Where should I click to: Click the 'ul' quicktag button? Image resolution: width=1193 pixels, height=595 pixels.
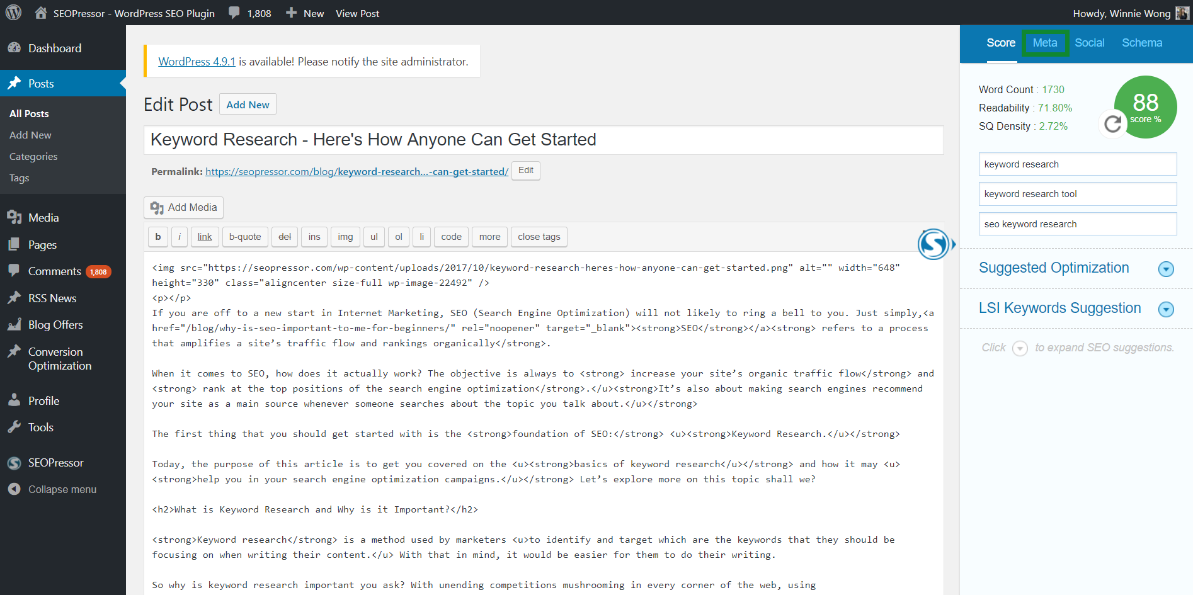(374, 237)
